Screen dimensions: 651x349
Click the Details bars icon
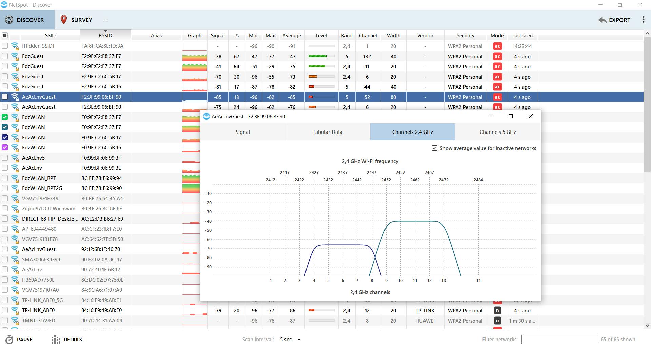point(56,340)
